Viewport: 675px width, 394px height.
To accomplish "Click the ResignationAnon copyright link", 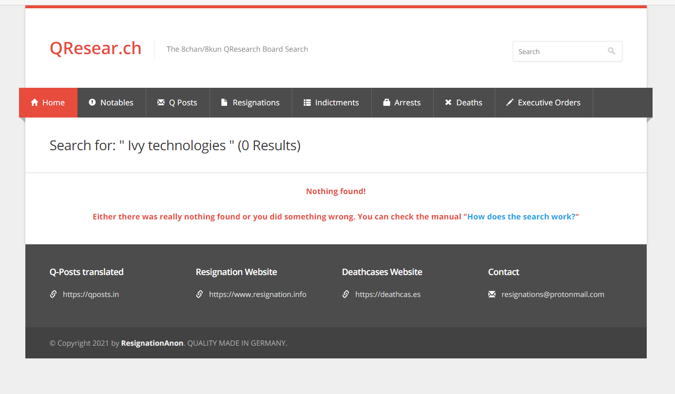I will pyautogui.click(x=152, y=343).
